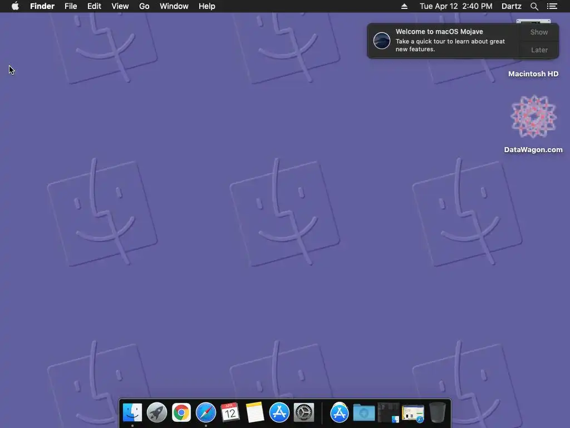Screen dimensions: 570x428
Task: Open App Store downloads icon right of Dock divider
Action: [x=339, y=412]
